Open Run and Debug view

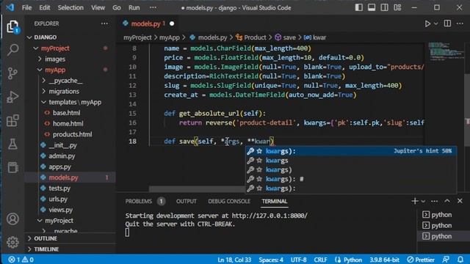12,97
